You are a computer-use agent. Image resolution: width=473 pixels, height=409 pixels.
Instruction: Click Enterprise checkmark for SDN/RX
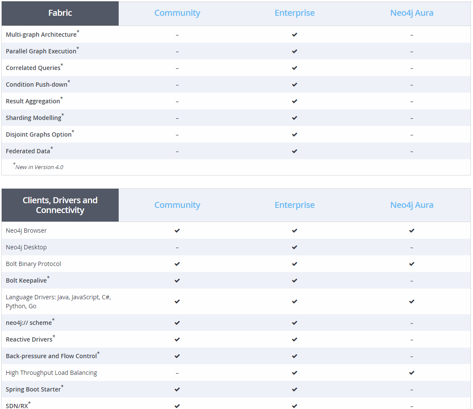(295, 406)
